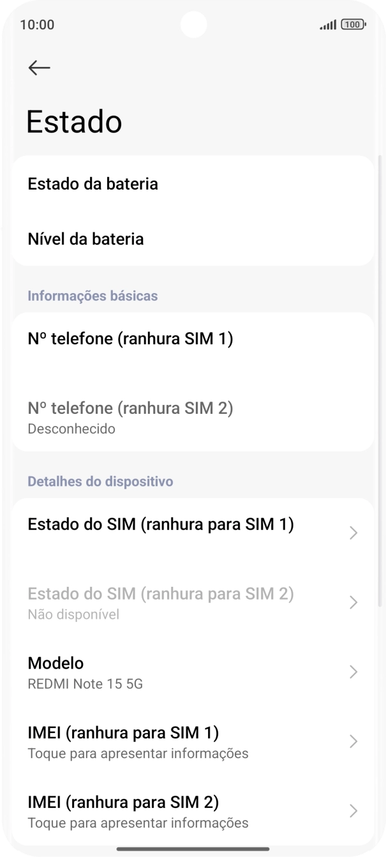The height and width of the screenshot is (857, 386).
Task: Select the Nível da bateria item
Action: click(x=86, y=239)
